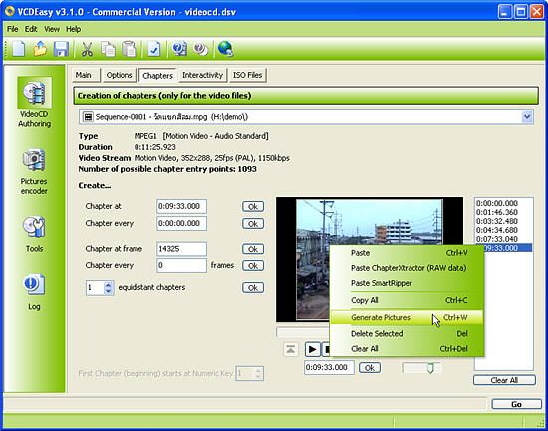Click the Paste clipboard toolbar icon
The image size is (548, 431).
click(129, 49)
